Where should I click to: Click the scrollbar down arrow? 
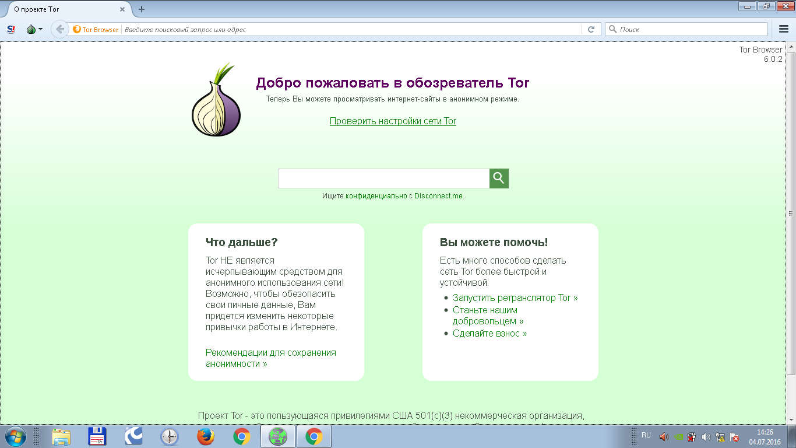click(791, 419)
